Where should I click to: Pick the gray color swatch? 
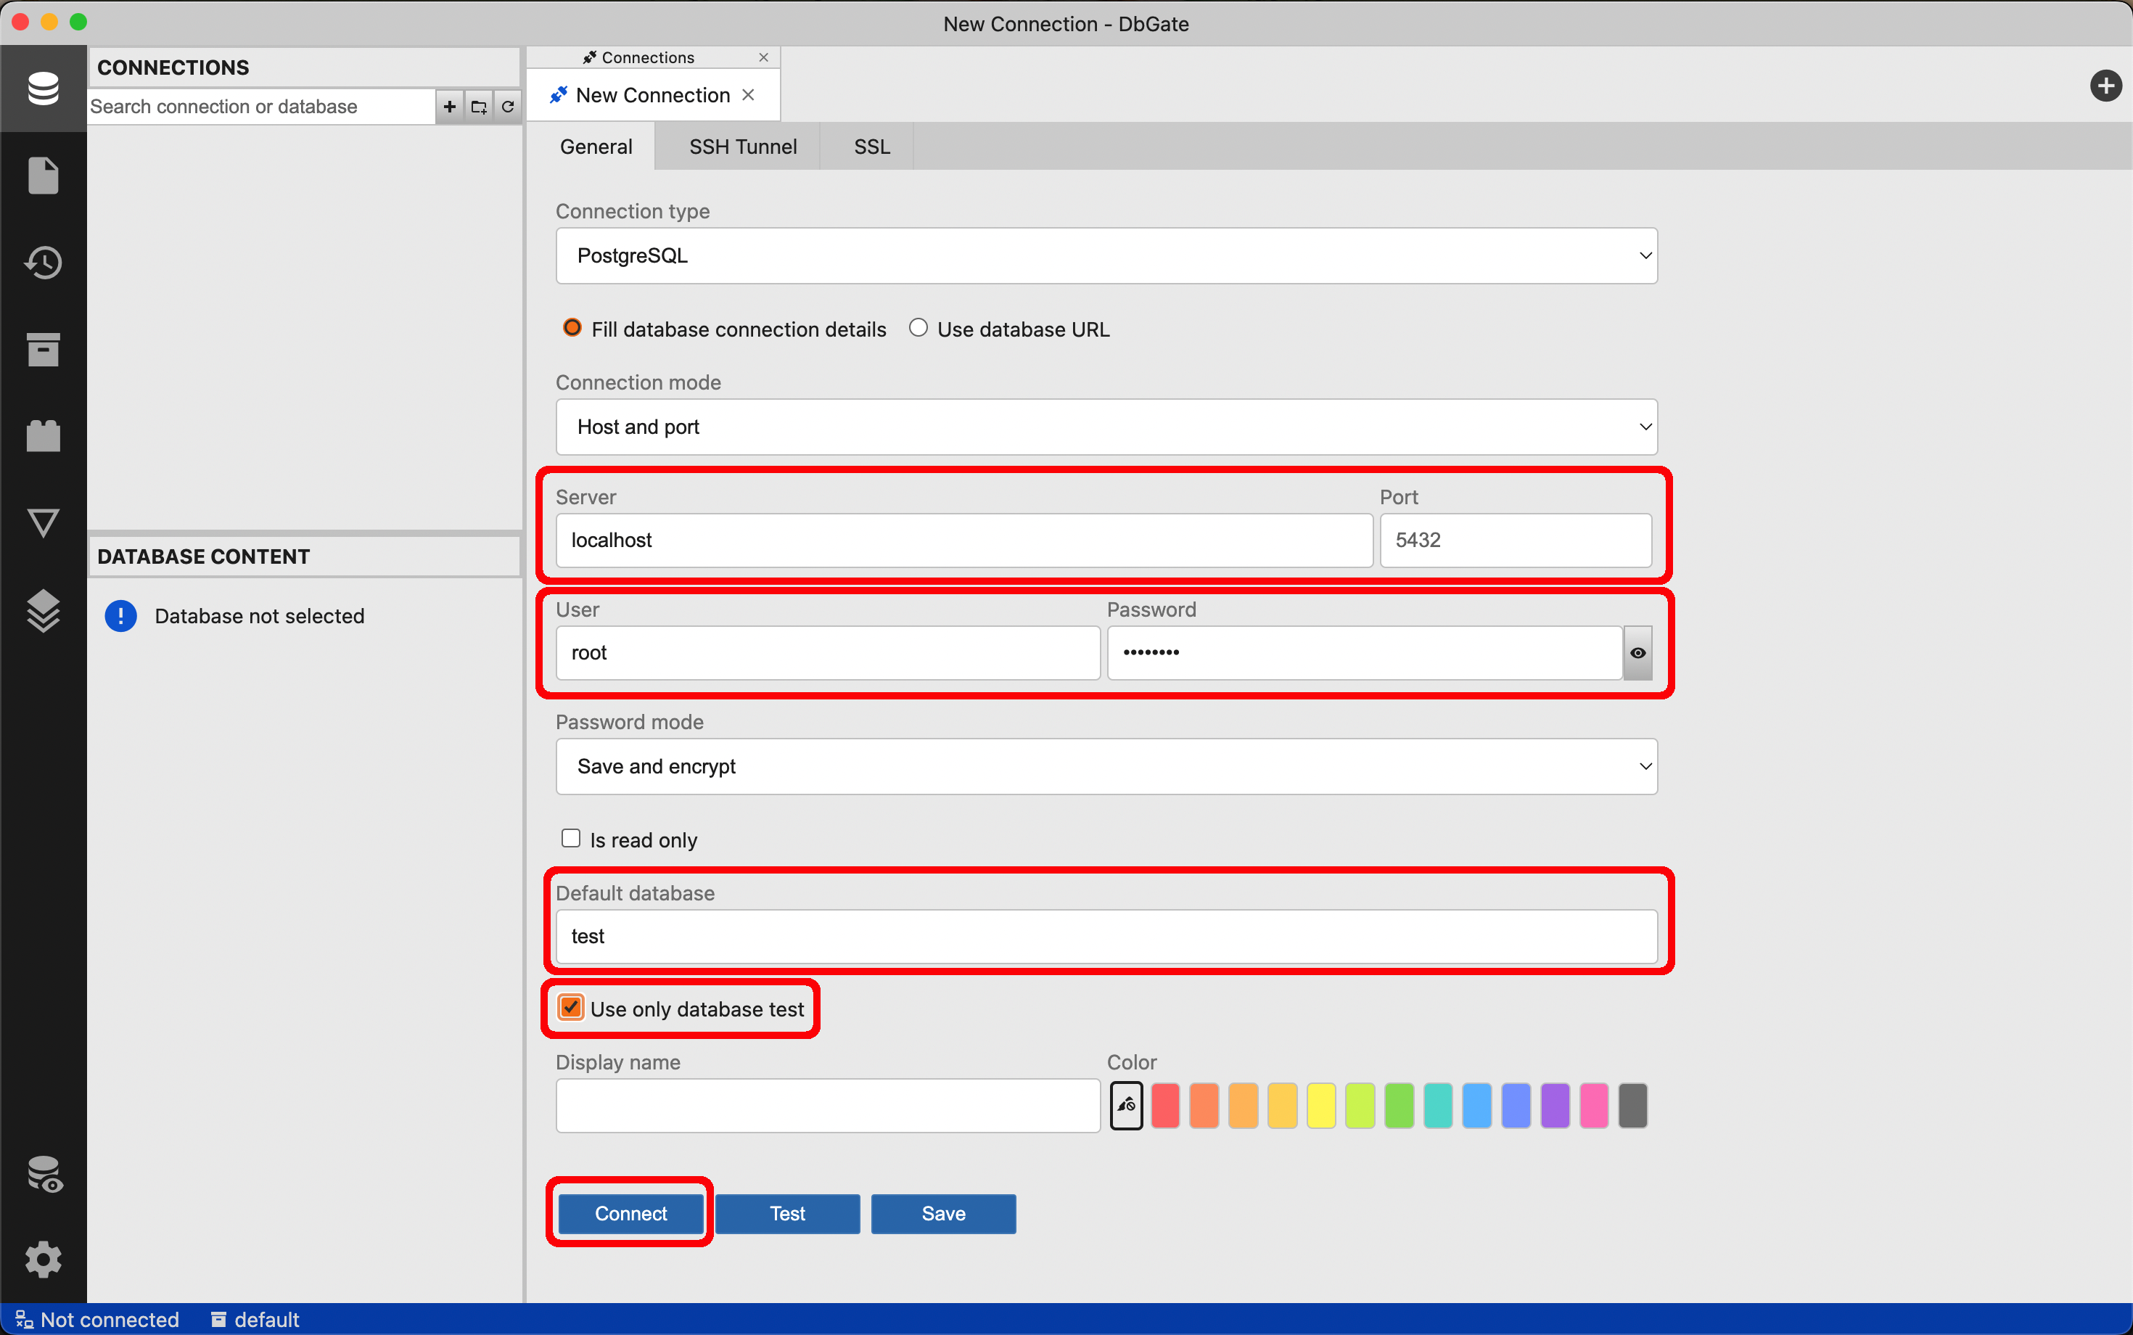click(1632, 1106)
